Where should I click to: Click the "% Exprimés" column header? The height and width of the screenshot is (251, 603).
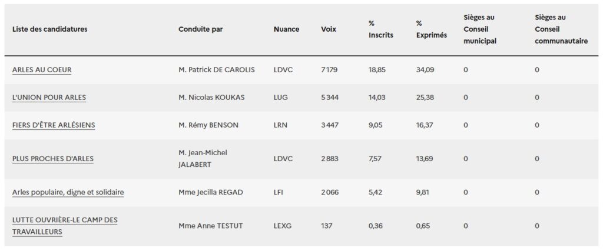click(x=431, y=29)
